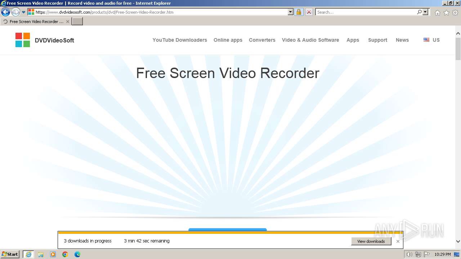The height and width of the screenshot is (259, 461).
Task: Click the DVDVideoSoft colored squares logo
Action: click(x=23, y=40)
